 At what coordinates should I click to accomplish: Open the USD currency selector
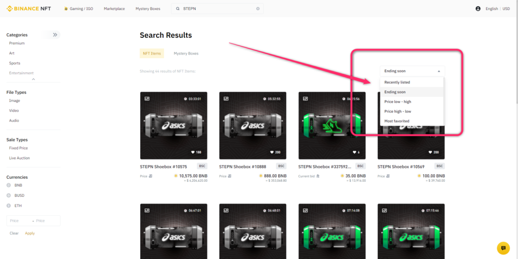(x=506, y=9)
